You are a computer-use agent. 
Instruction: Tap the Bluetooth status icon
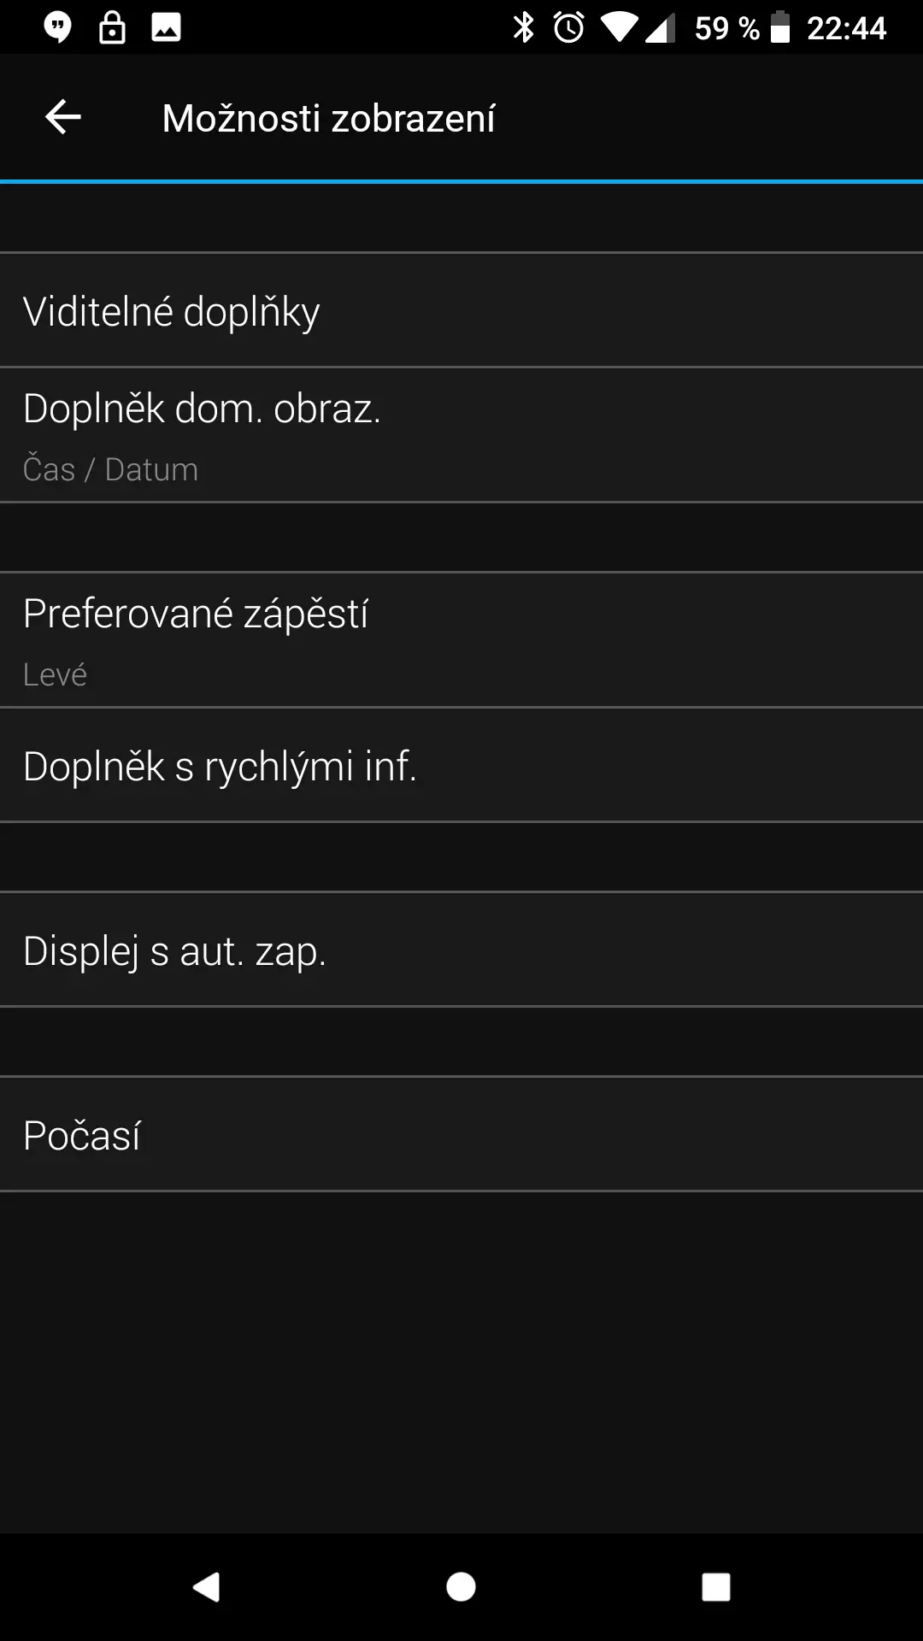pos(523,27)
